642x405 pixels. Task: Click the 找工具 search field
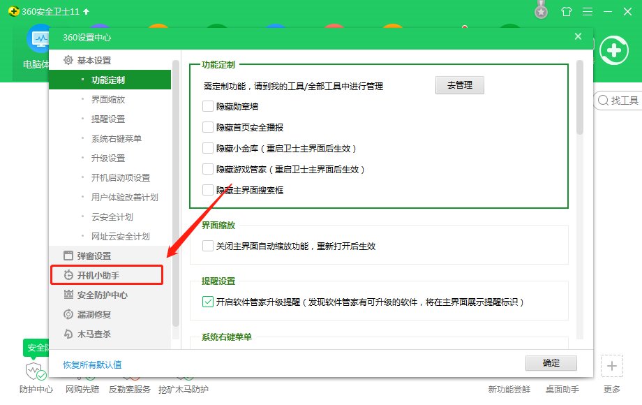tap(621, 100)
